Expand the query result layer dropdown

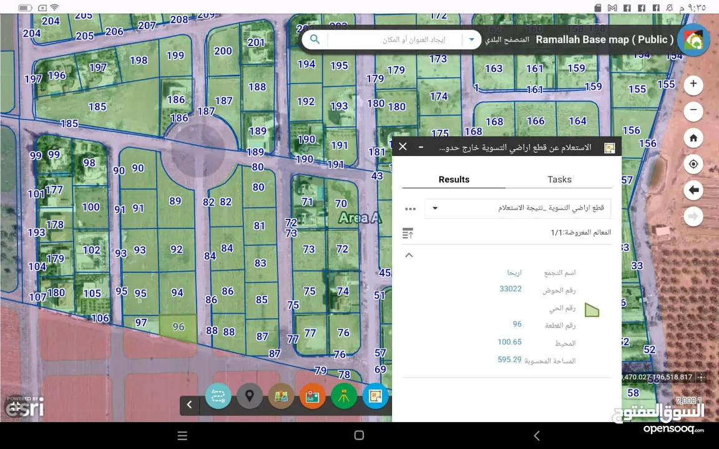tap(435, 208)
